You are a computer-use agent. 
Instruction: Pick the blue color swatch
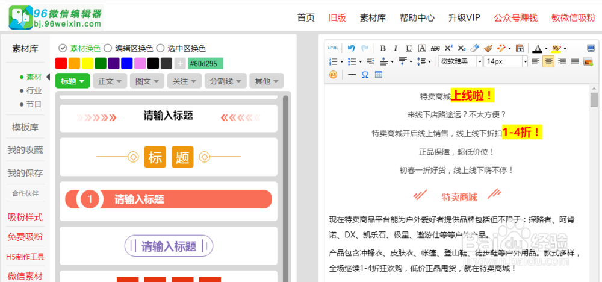pyautogui.click(x=126, y=63)
